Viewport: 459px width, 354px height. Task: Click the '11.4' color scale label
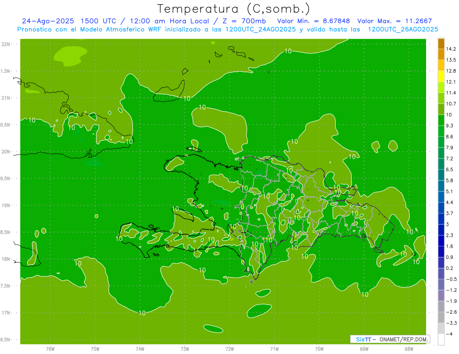pos(451,93)
